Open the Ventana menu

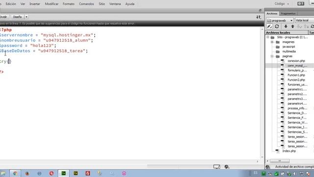pos(115,4)
